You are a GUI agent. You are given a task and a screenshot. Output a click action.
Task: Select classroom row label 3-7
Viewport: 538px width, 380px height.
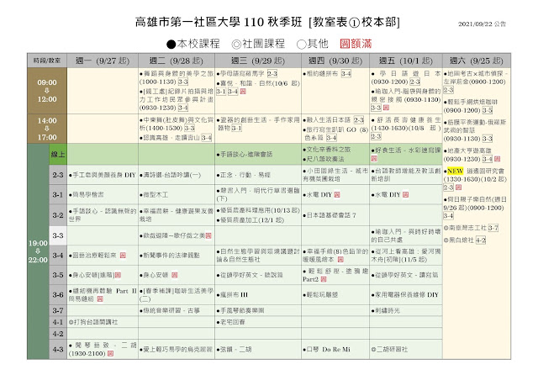[x=58, y=311]
